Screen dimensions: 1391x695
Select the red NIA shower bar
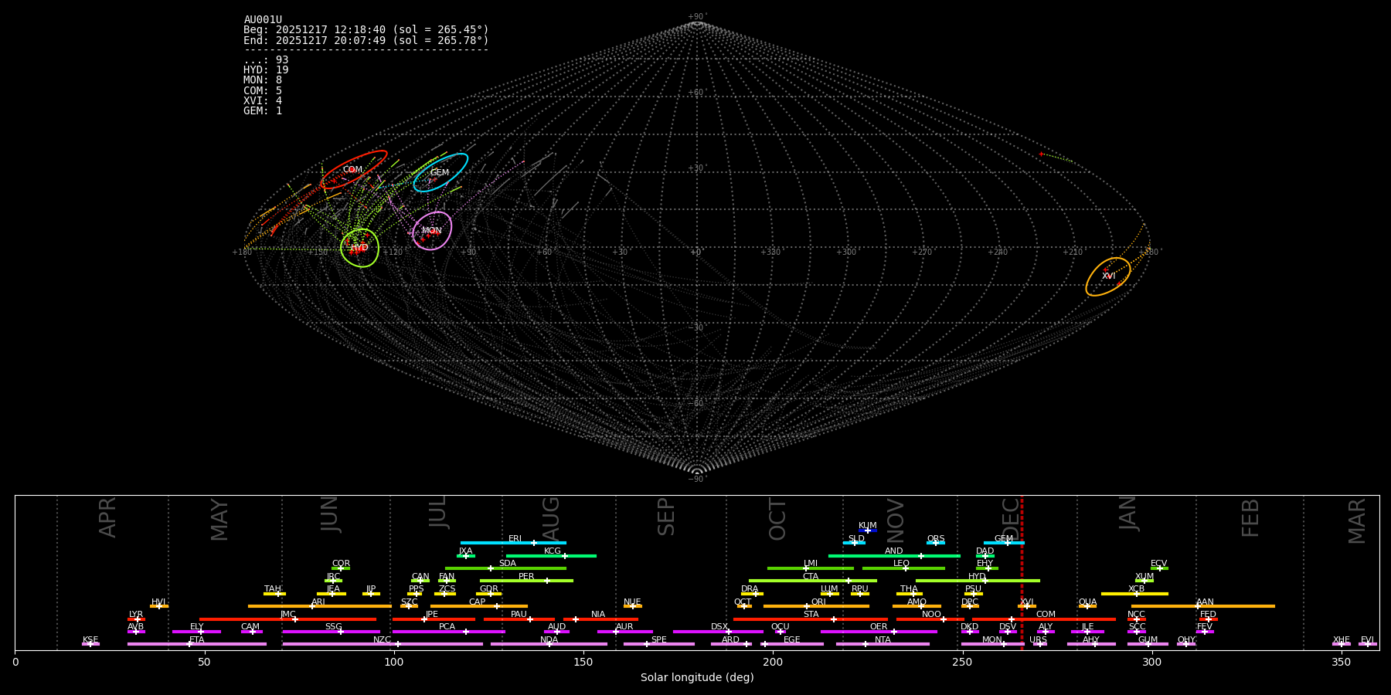pyautogui.click(x=600, y=619)
